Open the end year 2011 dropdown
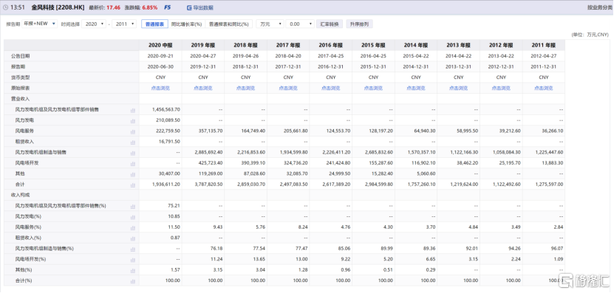 (x=124, y=24)
